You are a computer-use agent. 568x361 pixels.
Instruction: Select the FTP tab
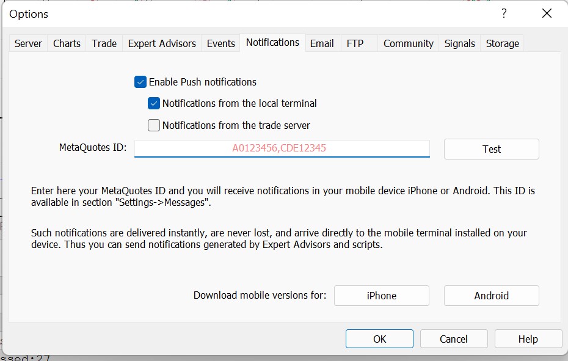(355, 43)
